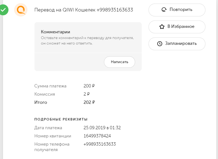
Task: Click the clock icon for scheduling
Action: tap(160, 44)
